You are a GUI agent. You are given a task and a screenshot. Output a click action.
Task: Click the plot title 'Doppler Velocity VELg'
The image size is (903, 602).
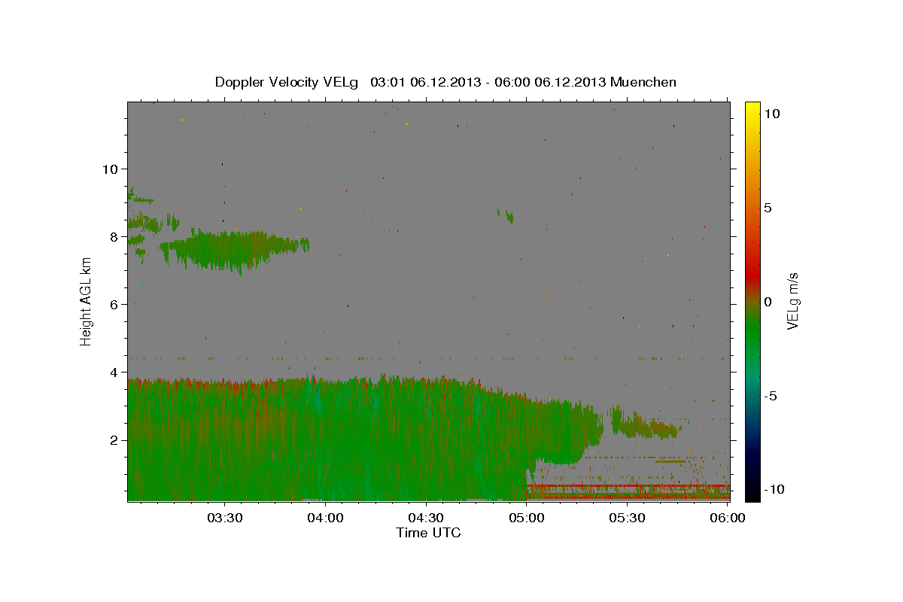coord(287,82)
